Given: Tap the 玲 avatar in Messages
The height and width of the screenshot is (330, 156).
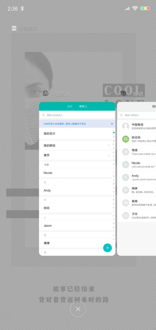Looking at the screenshot, I should (x=125, y=216).
